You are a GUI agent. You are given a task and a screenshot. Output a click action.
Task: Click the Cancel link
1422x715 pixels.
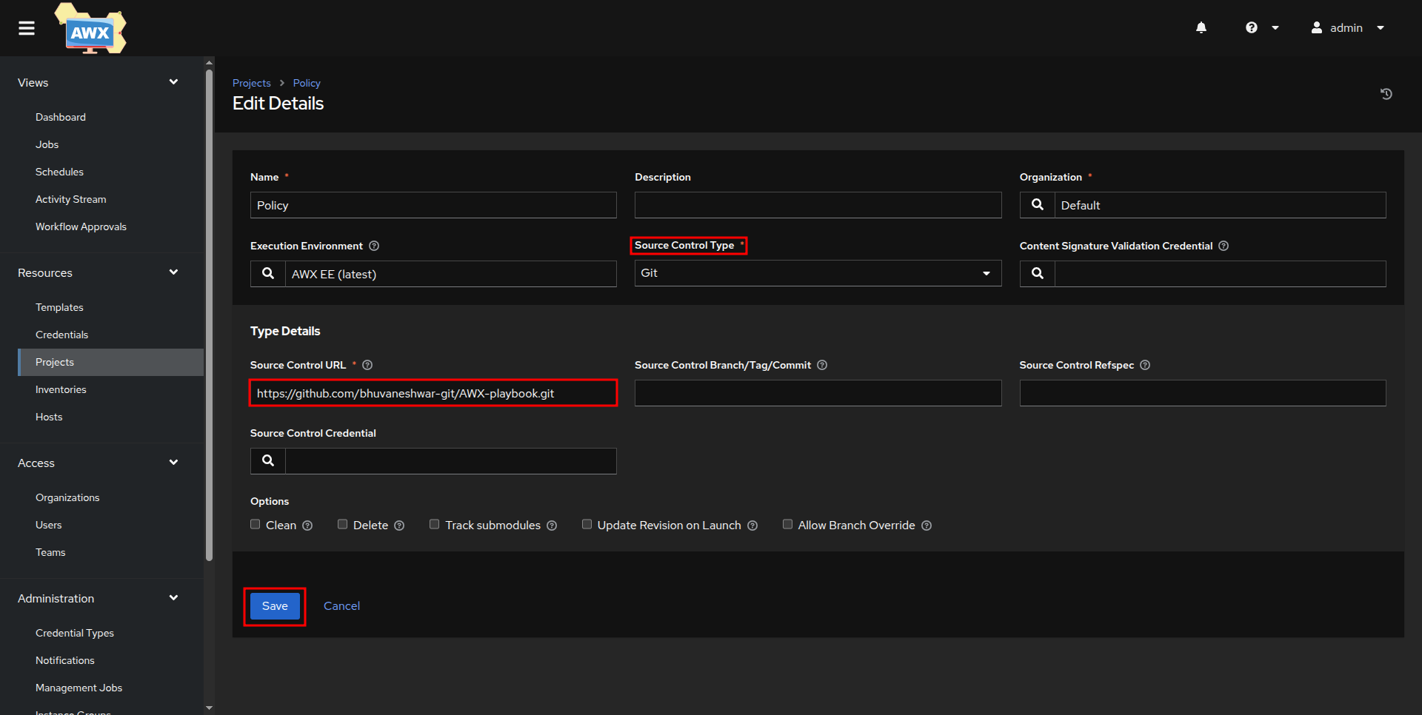point(341,606)
